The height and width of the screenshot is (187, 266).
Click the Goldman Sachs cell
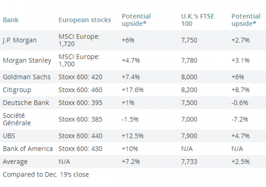(x=27, y=77)
